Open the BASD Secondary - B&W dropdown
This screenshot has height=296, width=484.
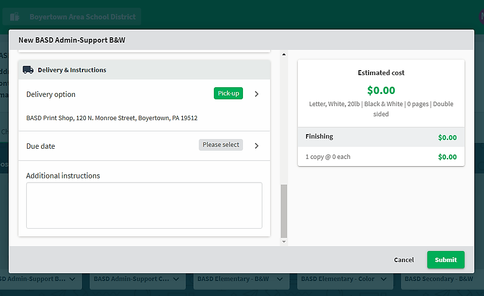click(441, 279)
